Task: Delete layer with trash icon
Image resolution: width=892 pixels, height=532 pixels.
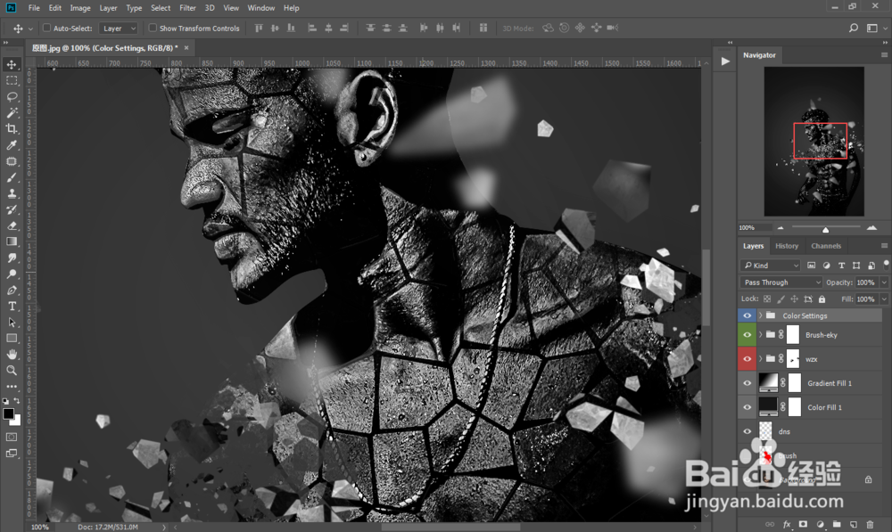Action: [x=870, y=524]
